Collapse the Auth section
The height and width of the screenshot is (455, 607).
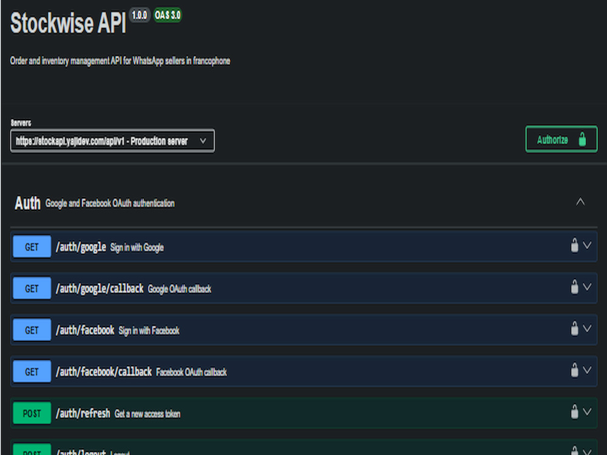tap(580, 202)
